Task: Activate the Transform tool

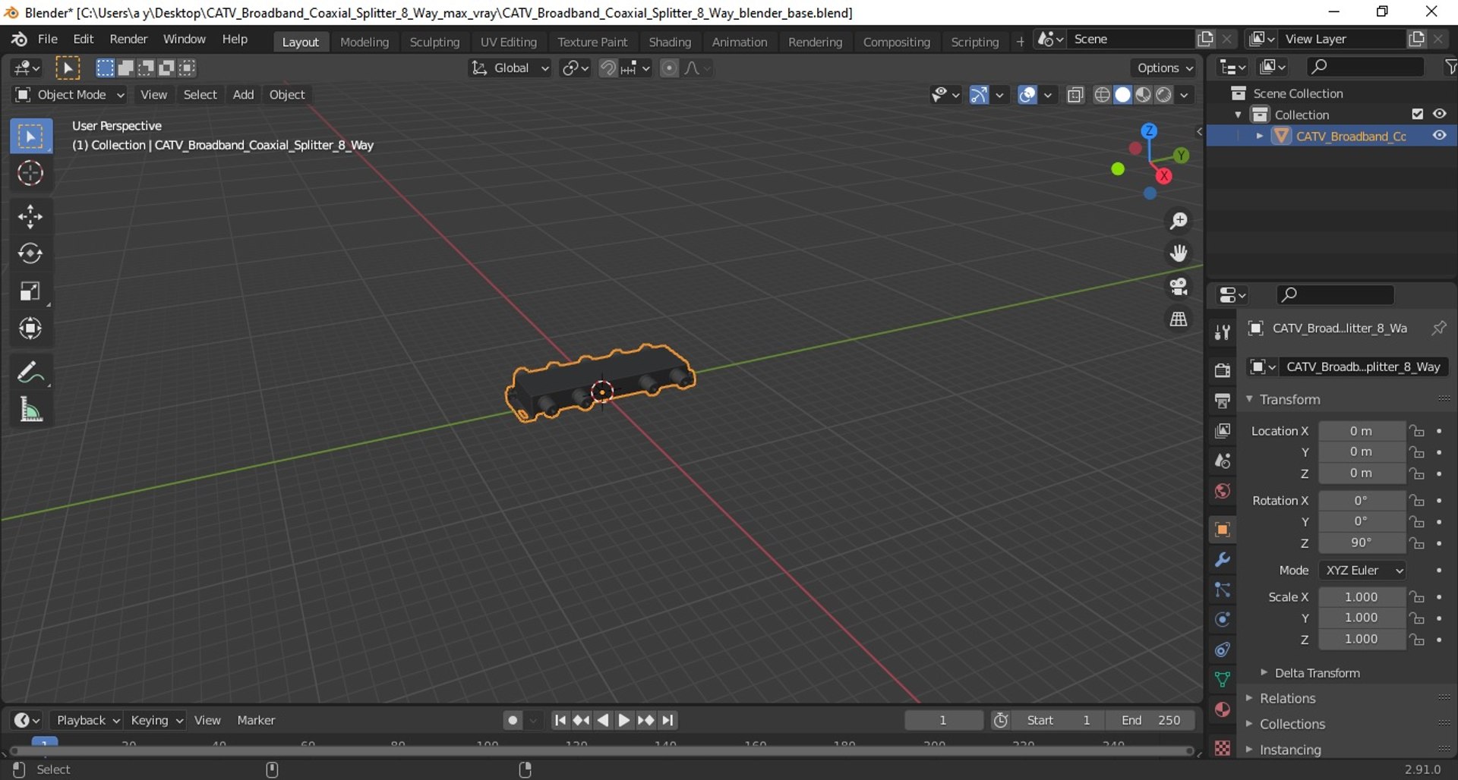Action: pyautogui.click(x=30, y=329)
